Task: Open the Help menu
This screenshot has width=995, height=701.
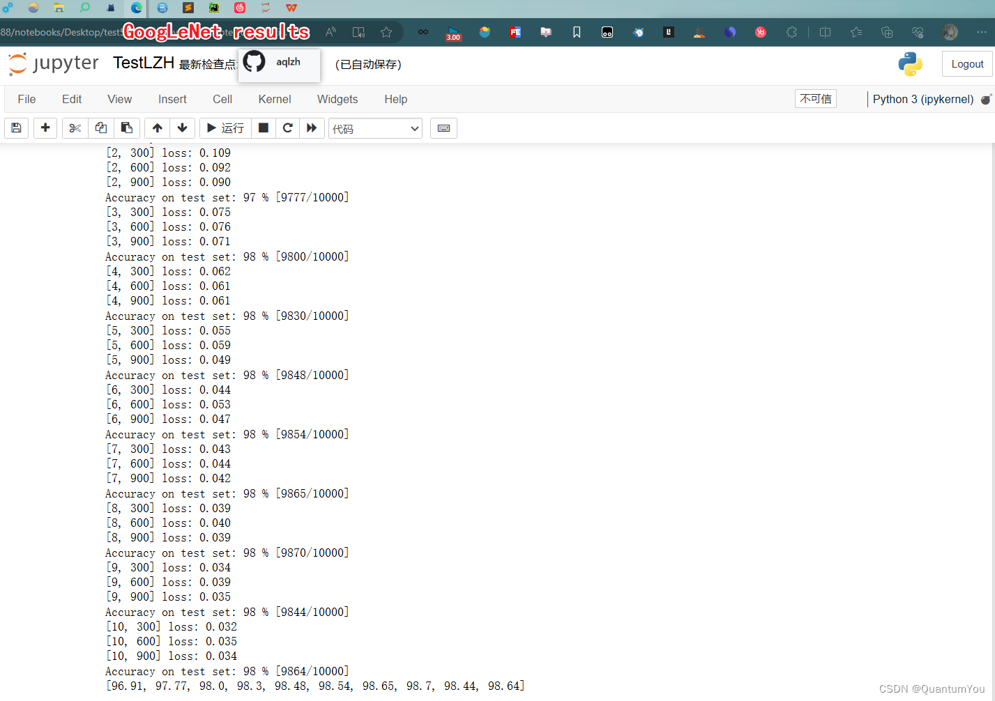Action: pos(396,100)
